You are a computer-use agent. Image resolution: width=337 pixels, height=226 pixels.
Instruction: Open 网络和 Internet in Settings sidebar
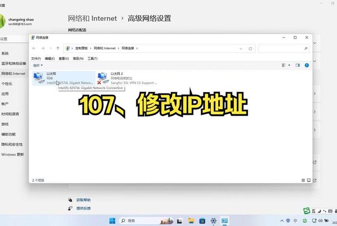tap(13, 74)
